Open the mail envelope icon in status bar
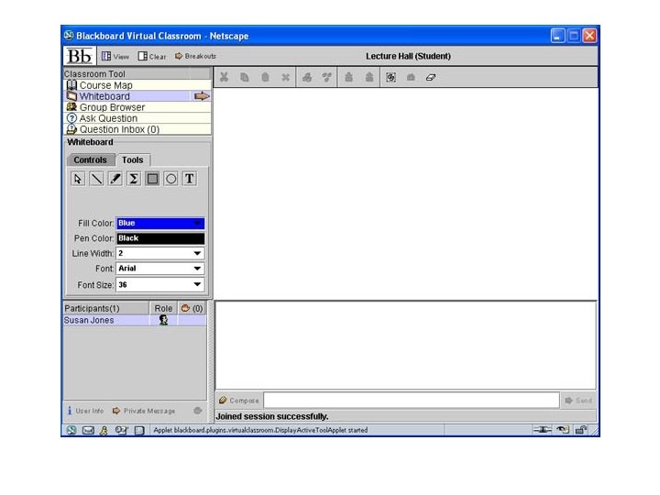Screen dimensions: 660x495 coord(88,430)
